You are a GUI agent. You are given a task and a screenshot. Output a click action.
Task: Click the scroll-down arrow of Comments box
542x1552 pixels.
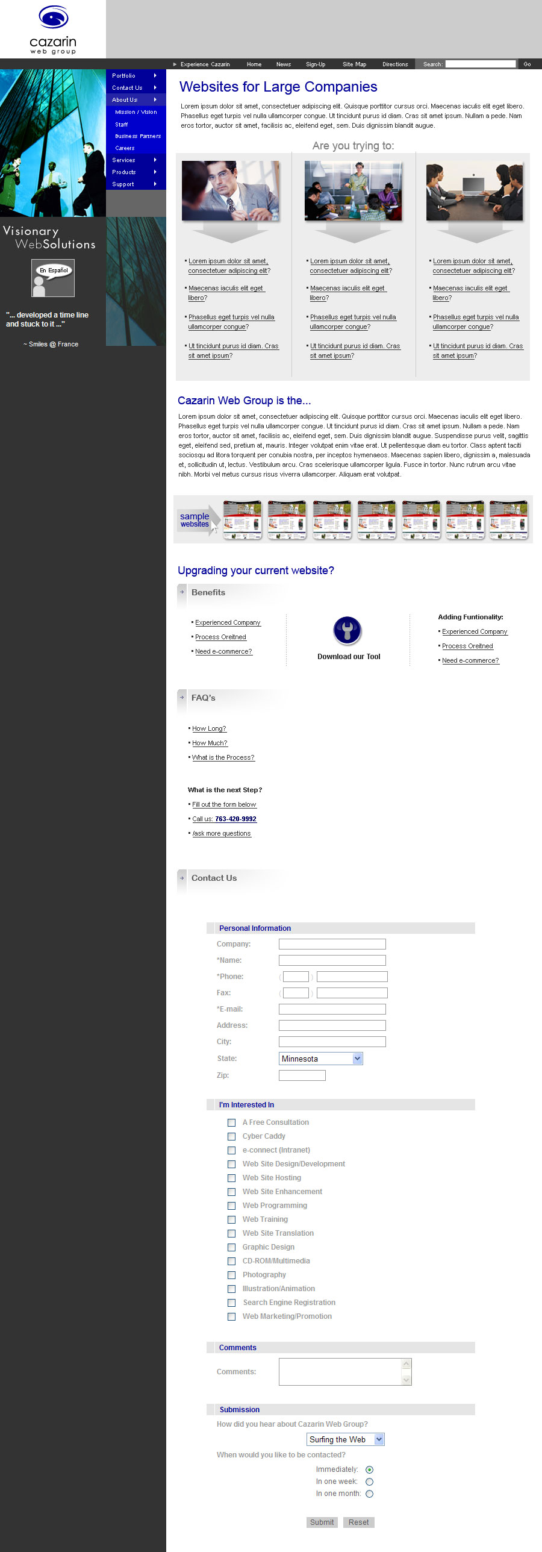point(406,1380)
